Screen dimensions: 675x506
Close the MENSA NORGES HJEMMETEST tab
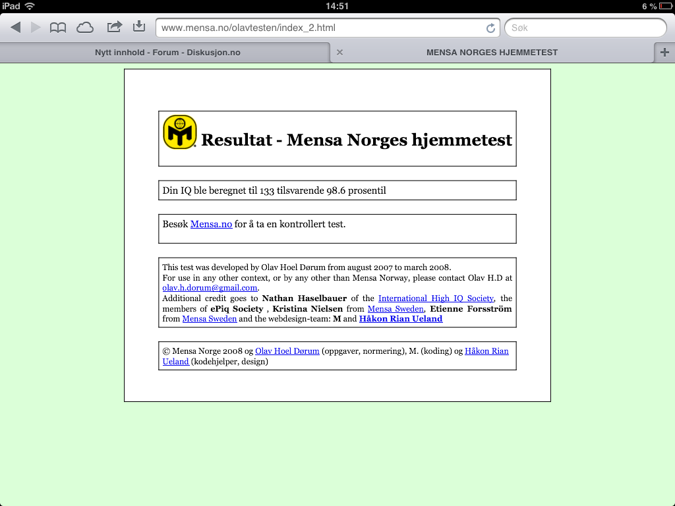[339, 53]
